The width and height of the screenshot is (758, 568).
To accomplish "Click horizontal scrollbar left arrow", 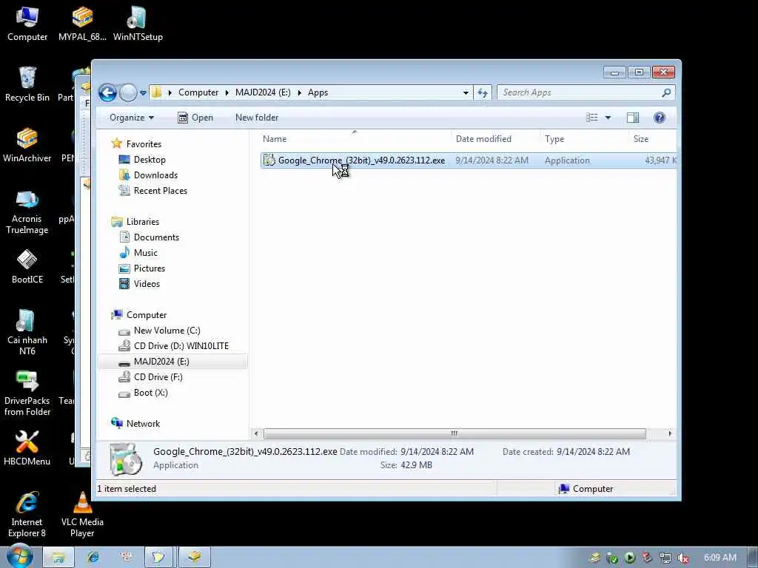I will (256, 433).
